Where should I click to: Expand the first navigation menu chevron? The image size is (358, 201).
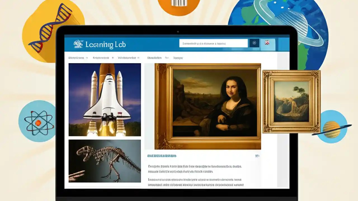(x=87, y=58)
